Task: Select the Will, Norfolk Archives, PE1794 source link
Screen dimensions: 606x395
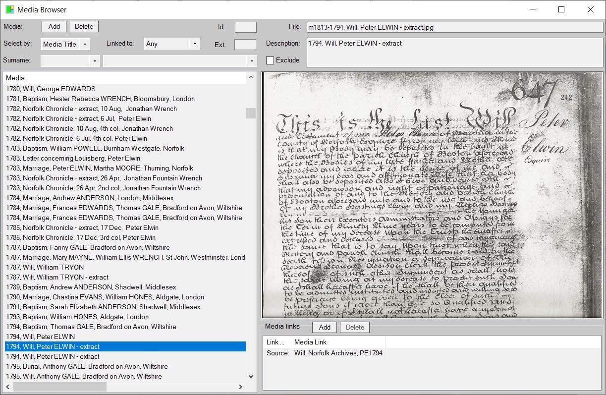Action: click(x=338, y=353)
